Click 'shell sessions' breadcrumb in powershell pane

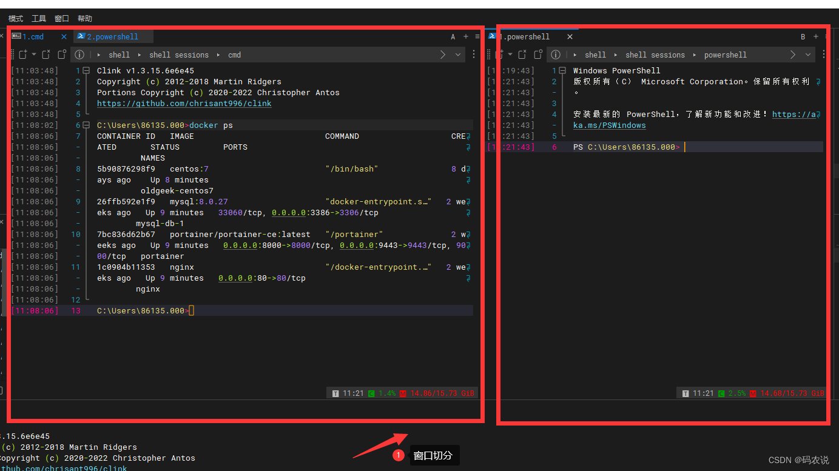655,55
